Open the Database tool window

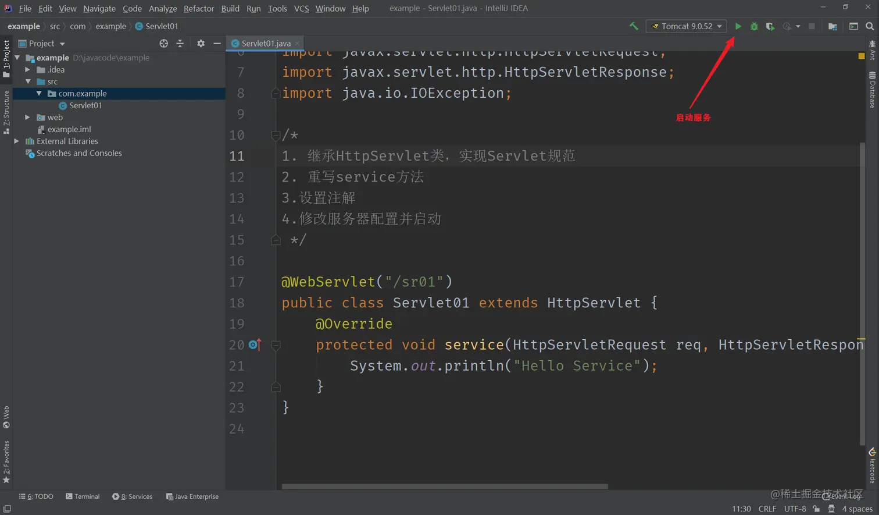[x=873, y=90]
